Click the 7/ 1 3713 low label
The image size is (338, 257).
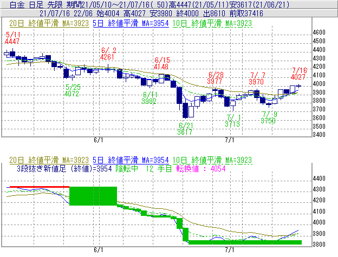click(233, 121)
